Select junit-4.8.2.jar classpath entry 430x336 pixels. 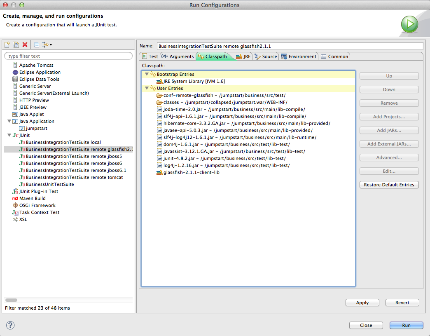(x=221, y=158)
